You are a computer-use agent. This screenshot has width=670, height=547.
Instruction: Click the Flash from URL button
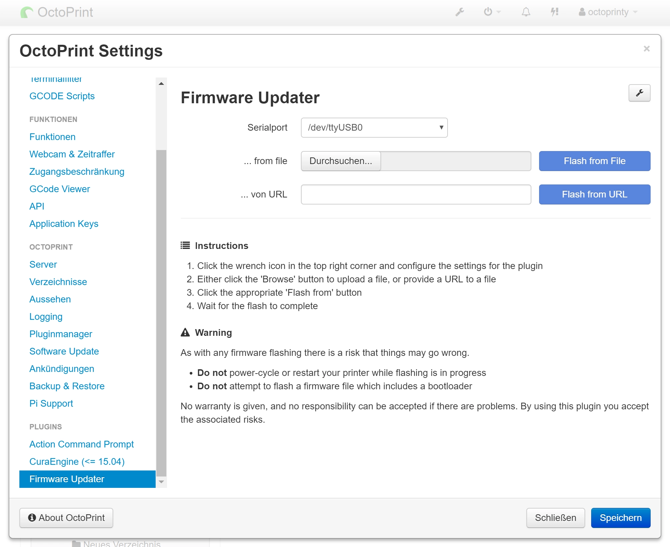click(595, 194)
